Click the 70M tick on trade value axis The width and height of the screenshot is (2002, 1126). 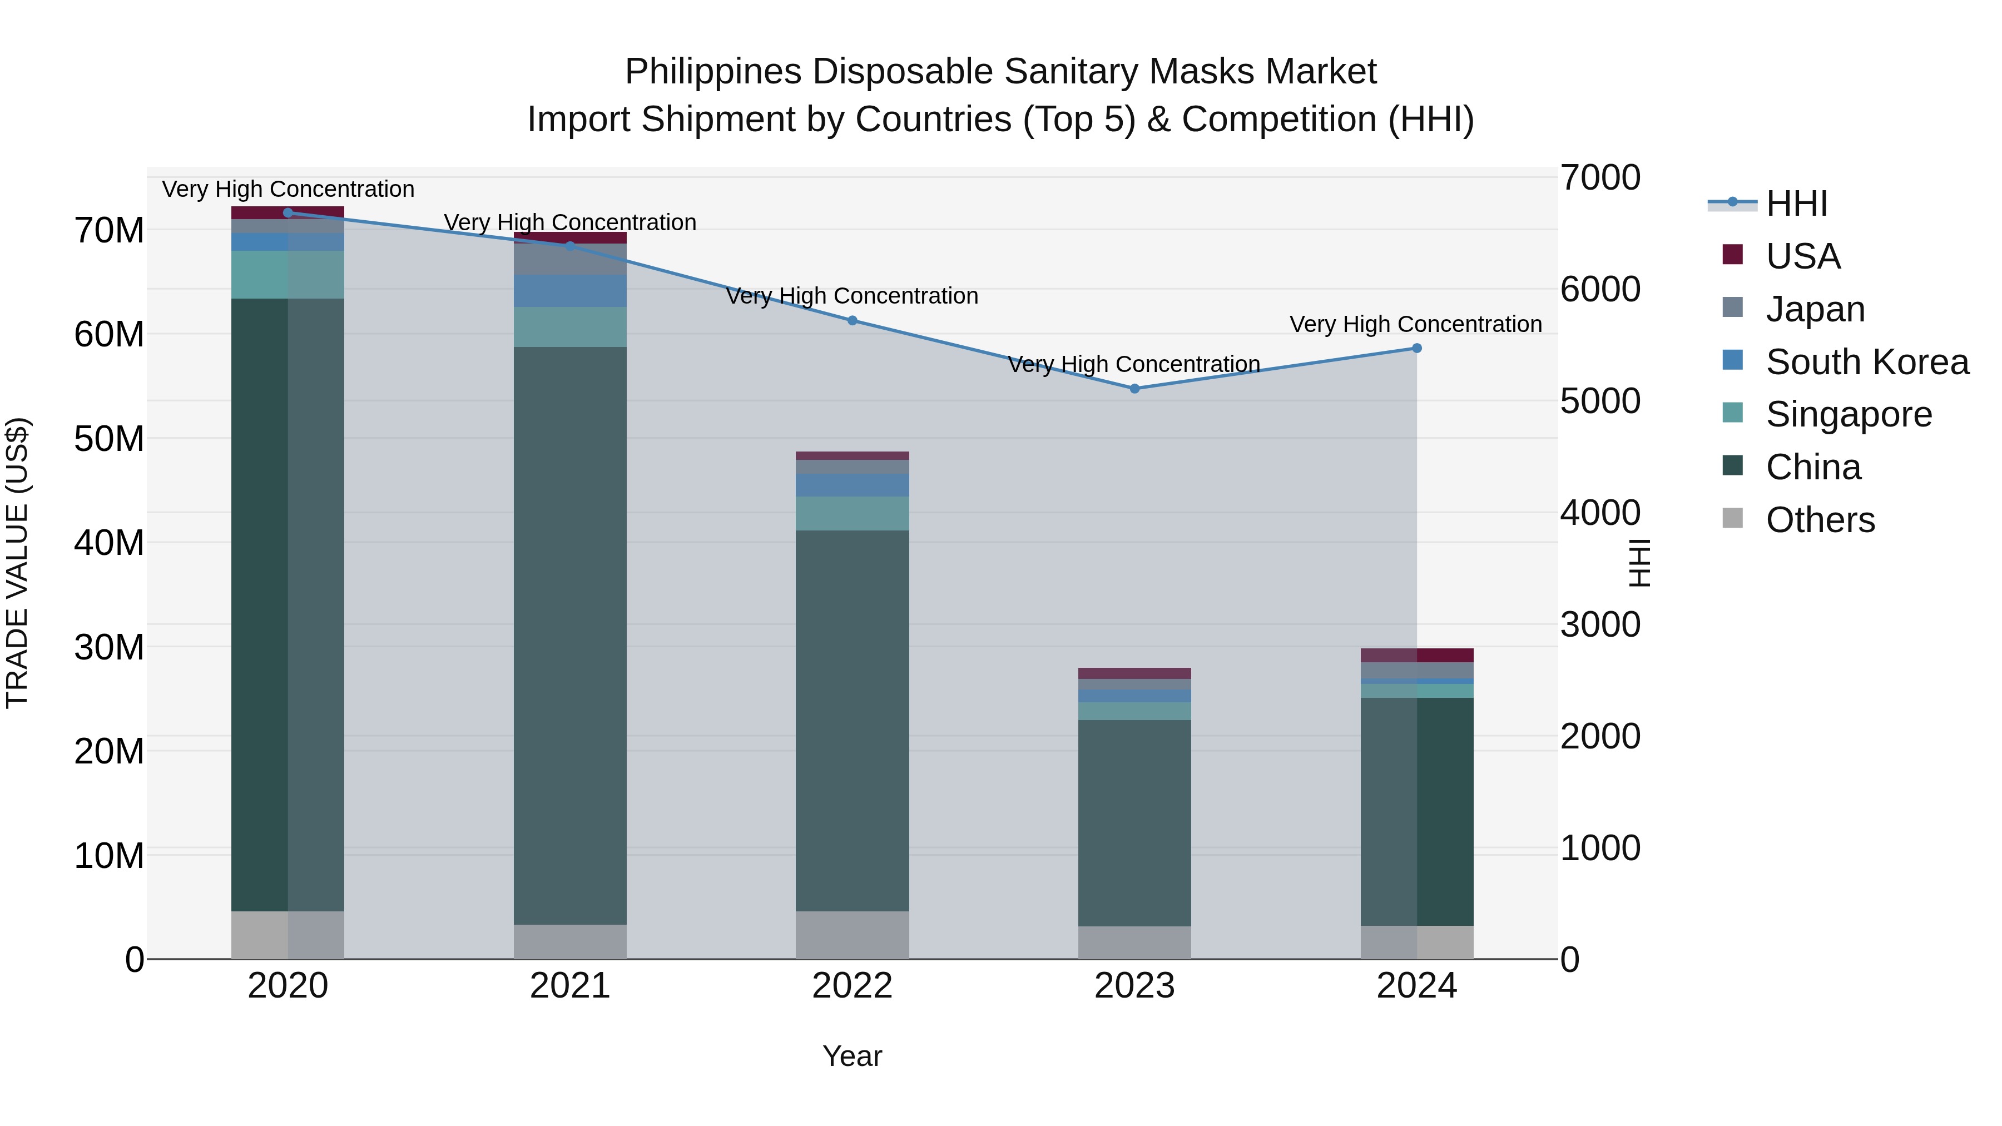point(109,231)
